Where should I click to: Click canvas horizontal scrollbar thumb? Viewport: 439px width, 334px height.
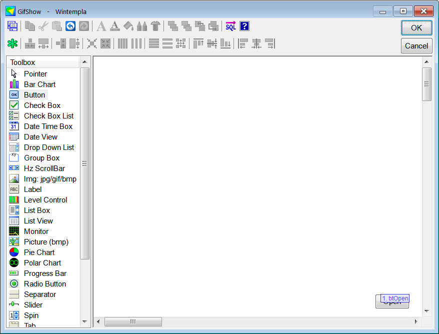click(x=133, y=321)
